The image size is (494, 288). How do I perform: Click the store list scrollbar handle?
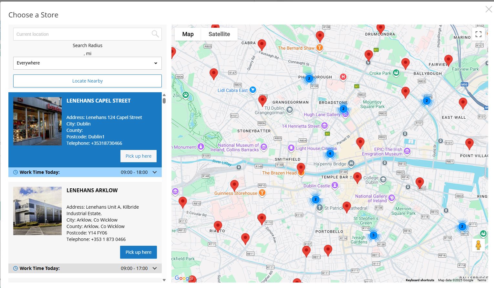click(x=164, y=100)
